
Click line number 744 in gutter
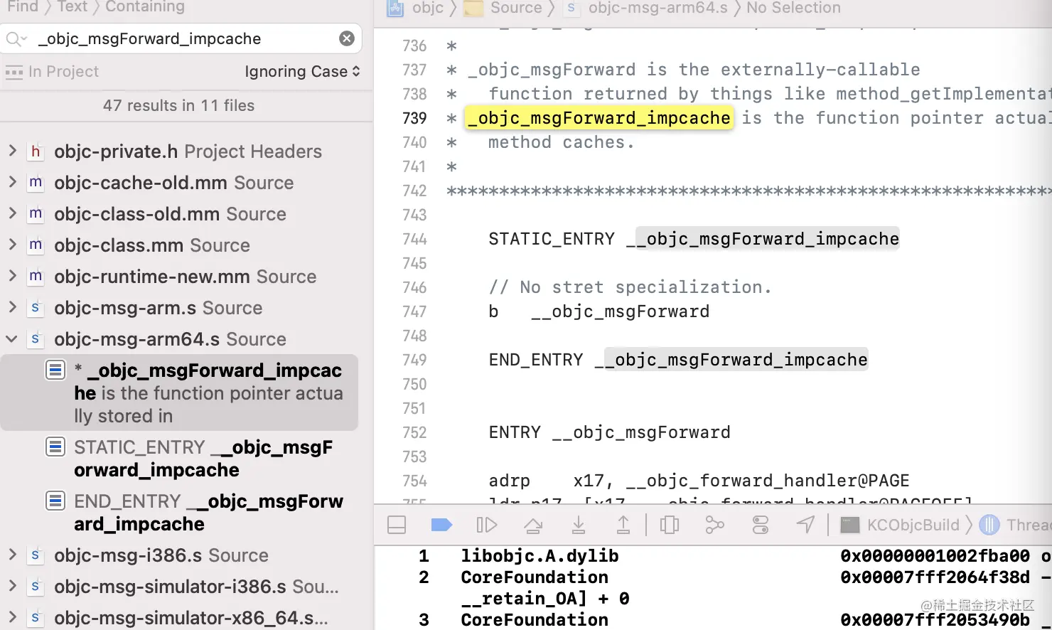[414, 239]
